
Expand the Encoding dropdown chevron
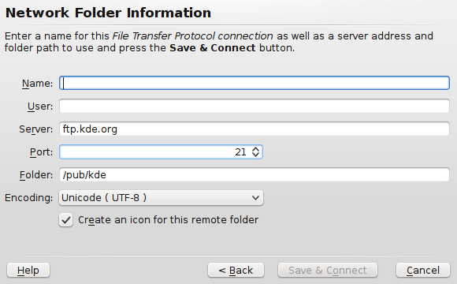coord(255,198)
